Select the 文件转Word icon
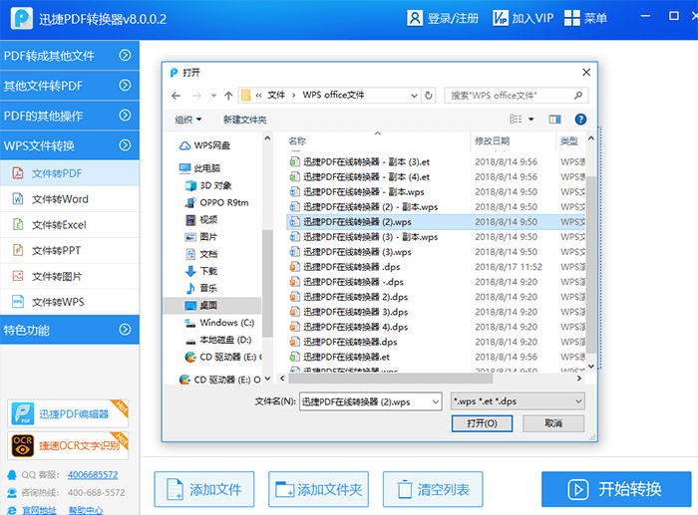 pos(18,199)
